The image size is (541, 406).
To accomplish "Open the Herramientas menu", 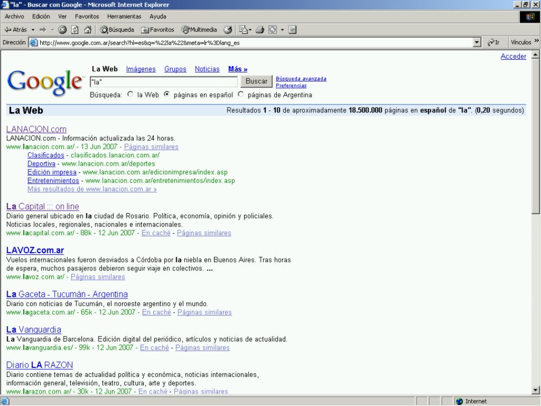I will 124,17.
